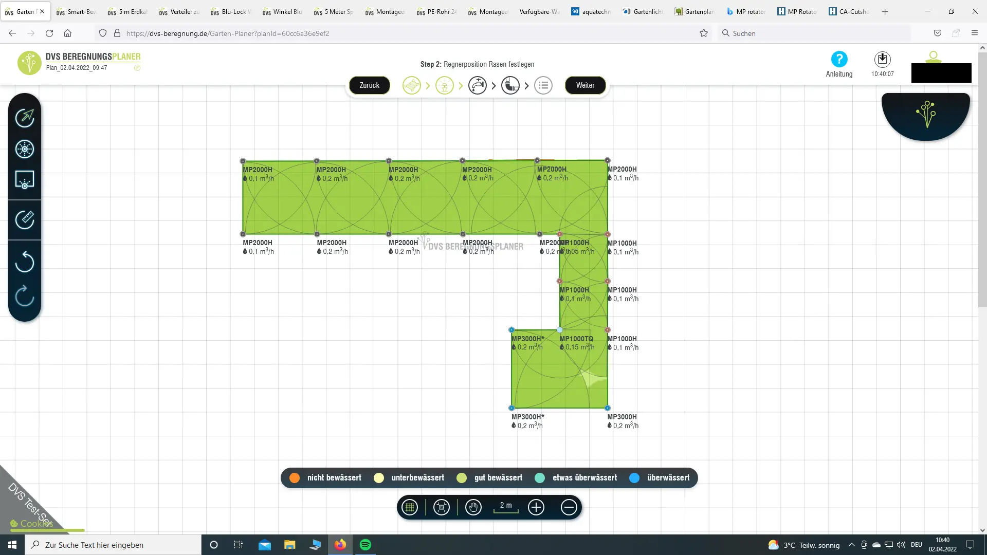The height and width of the screenshot is (555, 987).
Task: Click the Zurück button
Action: (x=369, y=85)
